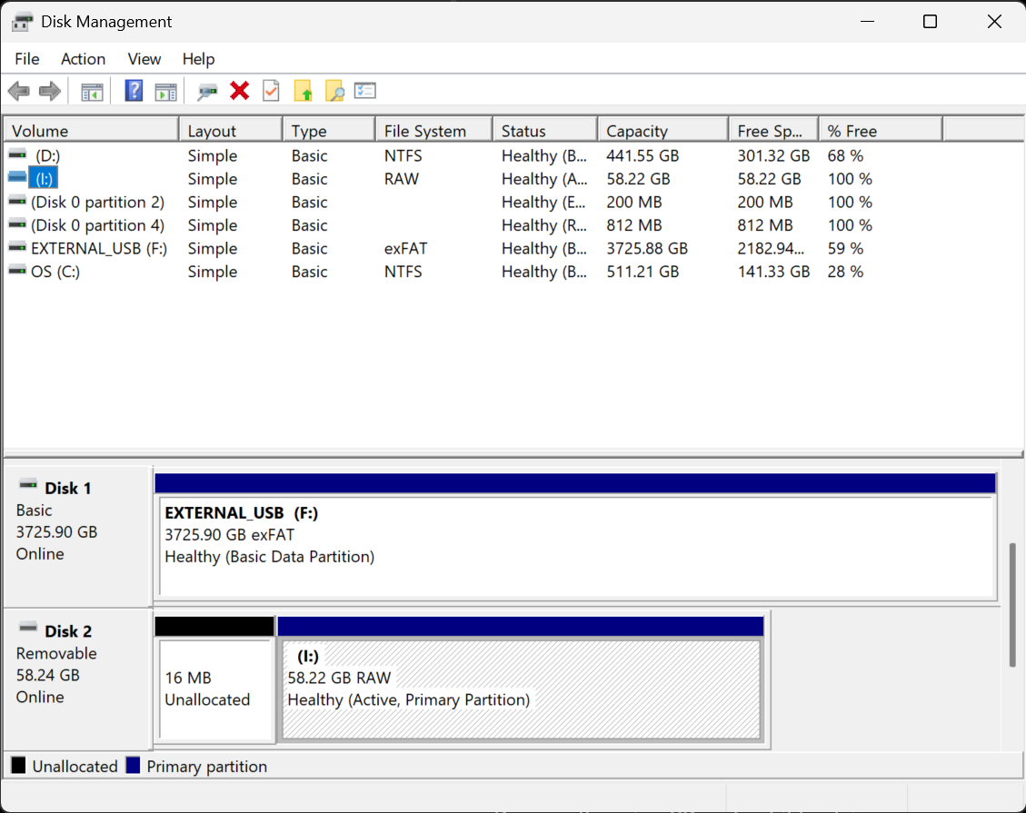This screenshot has height=813, width=1026.
Task: Click the Status column header
Action: tap(545, 131)
